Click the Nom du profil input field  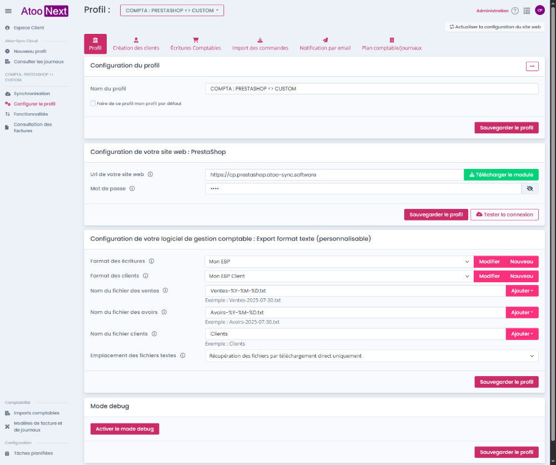[371, 88]
